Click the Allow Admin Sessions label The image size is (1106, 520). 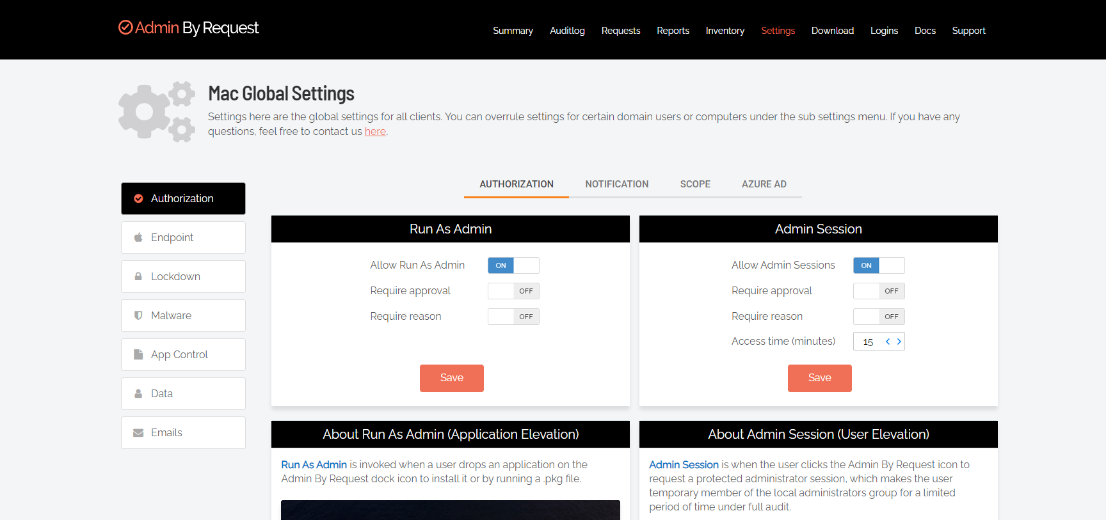pyautogui.click(x=783, y=265)
